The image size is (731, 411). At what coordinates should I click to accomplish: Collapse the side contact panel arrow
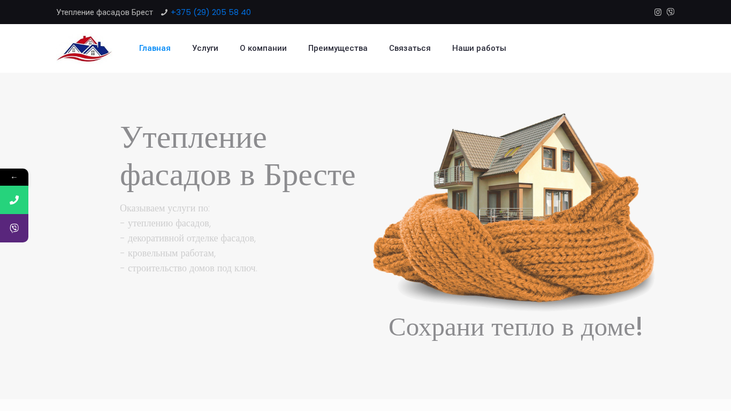pos(14,177)
